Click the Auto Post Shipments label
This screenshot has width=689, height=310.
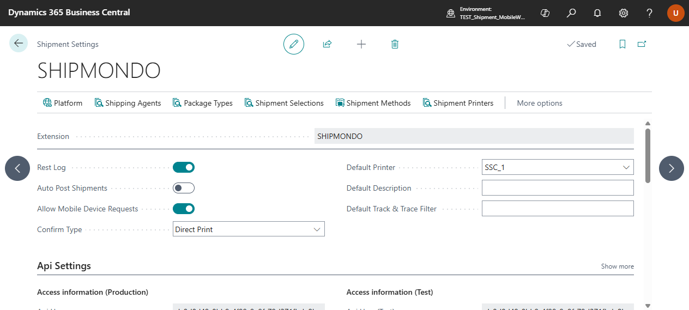click(x=72, y=188)
